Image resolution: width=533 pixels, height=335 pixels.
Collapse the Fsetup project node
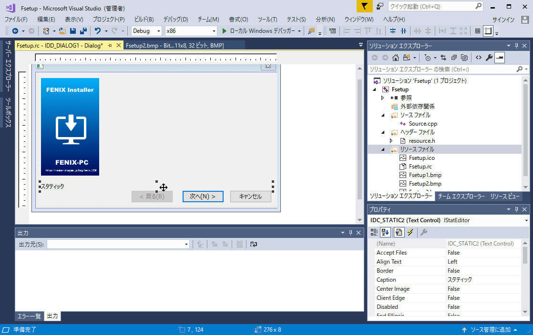pos(375,89)
